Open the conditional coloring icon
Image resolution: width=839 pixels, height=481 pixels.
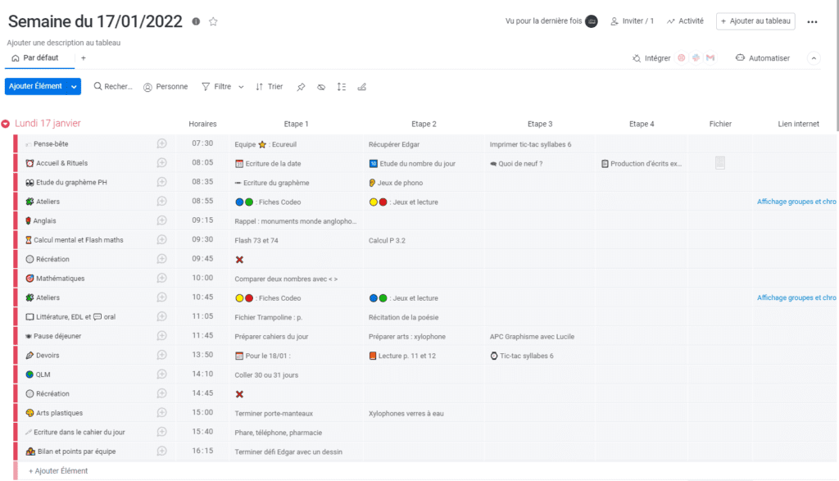(x=362, y=87)
